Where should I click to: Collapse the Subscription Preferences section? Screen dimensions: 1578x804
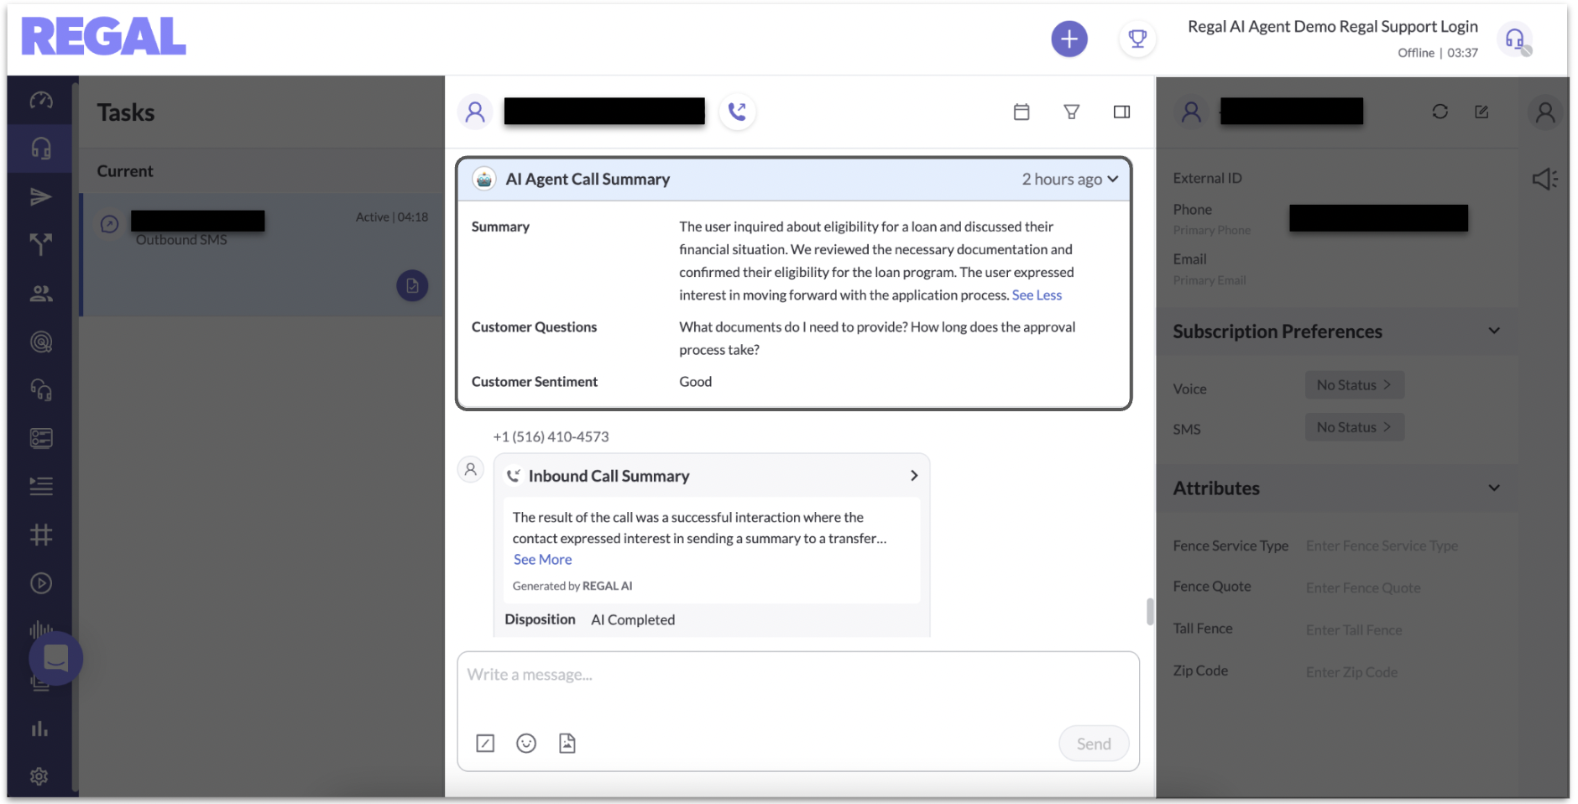(1494, 331)
